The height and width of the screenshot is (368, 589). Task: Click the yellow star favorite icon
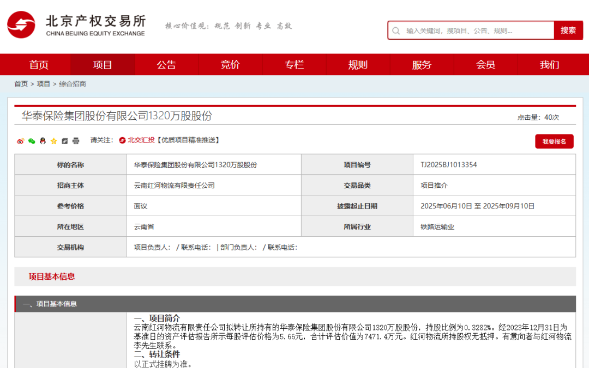coord(53,141)
